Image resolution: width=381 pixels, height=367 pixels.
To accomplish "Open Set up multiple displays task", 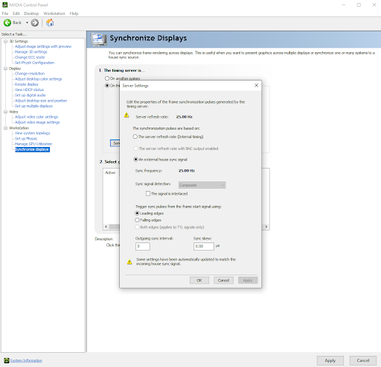I will click(33, 106).
